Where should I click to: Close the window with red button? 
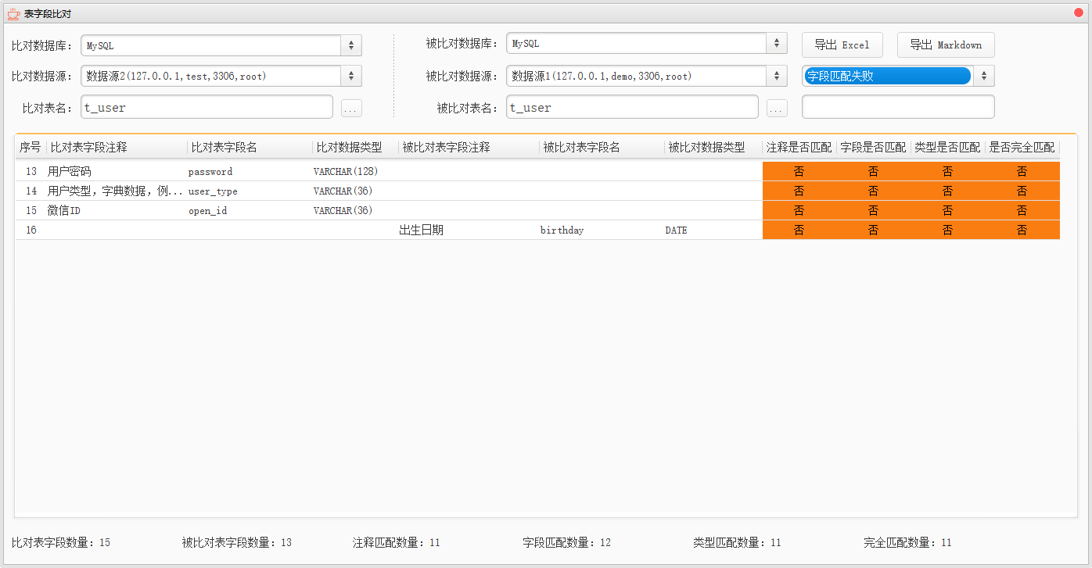click(x=1079, y=13)
